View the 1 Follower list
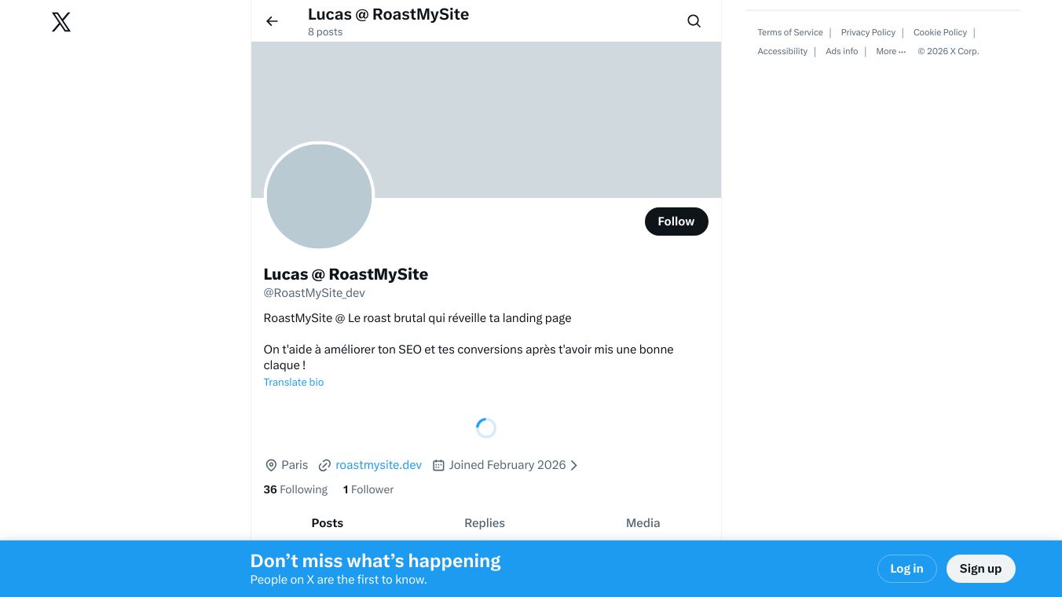1062x597 pixels. coord(368,489)
